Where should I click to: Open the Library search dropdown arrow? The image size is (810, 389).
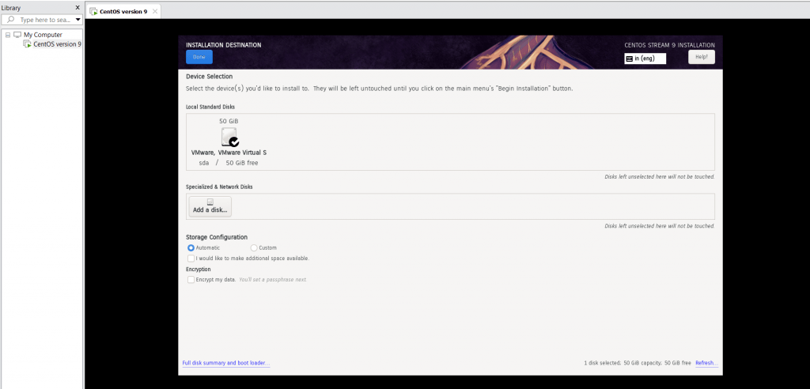(78, 20)
